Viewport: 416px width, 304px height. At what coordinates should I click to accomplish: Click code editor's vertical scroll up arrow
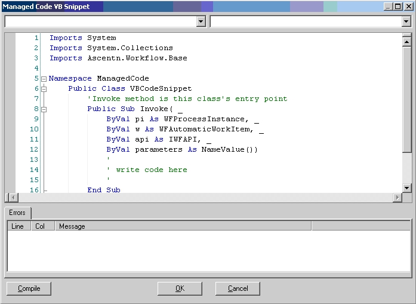click(x=407, y=42)
